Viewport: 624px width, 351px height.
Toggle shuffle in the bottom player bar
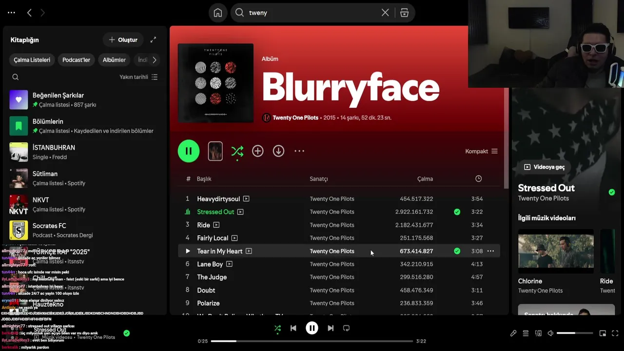[x=277, y=328]
